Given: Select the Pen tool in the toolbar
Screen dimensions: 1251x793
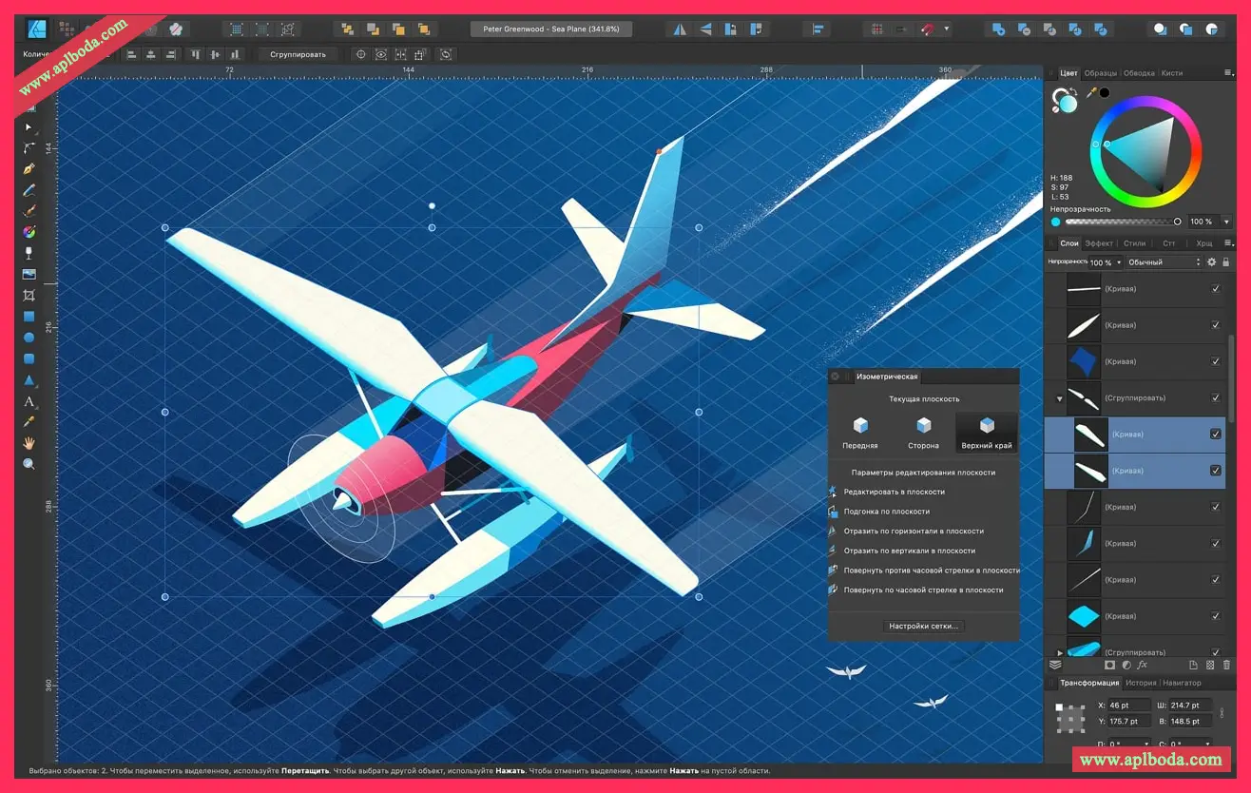Looking at the screenshot, I should pos(29,169).
